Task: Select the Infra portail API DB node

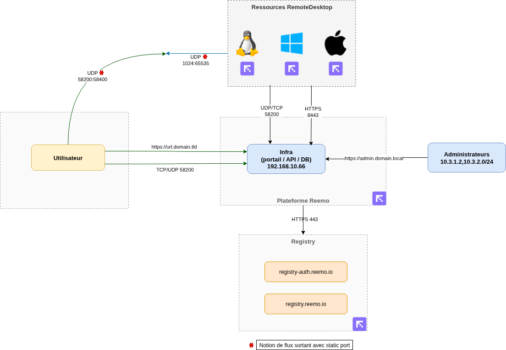Action: click(286, 159)
